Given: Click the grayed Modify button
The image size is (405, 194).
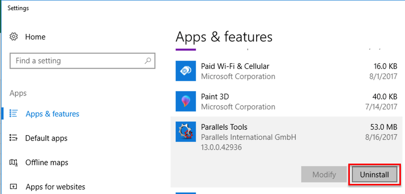Looking at the screenshot, I should [x=324, y=175].
